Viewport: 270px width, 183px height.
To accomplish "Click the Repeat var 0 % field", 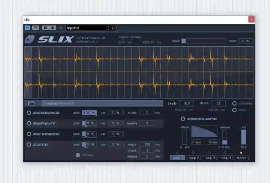I will 116,123.
